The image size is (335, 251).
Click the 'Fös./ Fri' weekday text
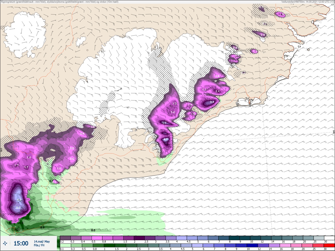39,245
